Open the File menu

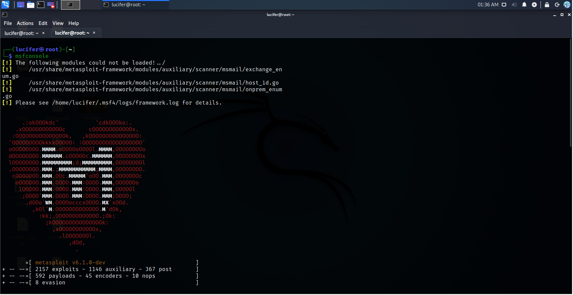pos(8,23)
